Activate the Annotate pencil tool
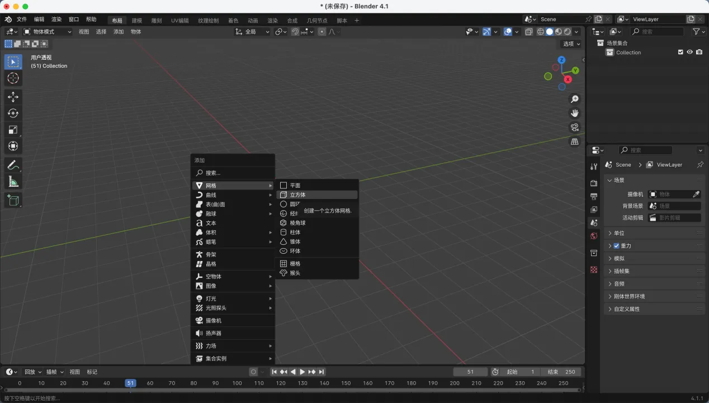This screenshot has height=403, width=709. (13, 165)
